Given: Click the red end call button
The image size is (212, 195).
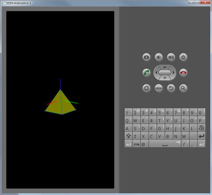Looking at the screenshot, I should coord(183,73).
